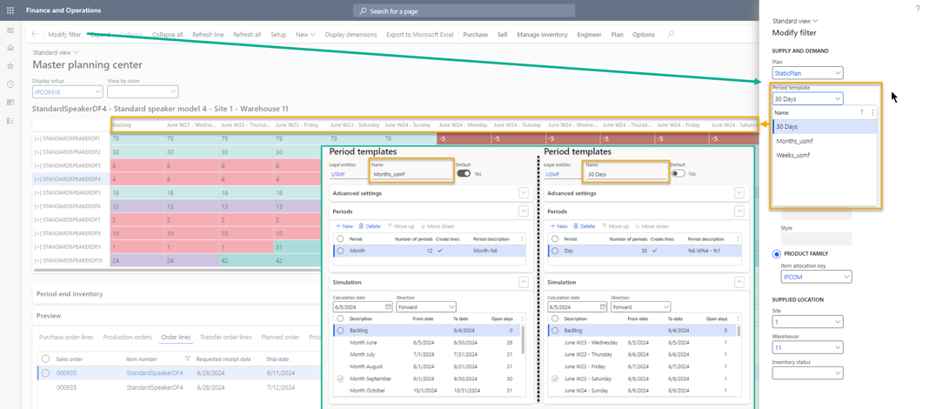Expand the hamburger navigation pane icon
This screenshot has height=409, width=929.
click(10, 30)
